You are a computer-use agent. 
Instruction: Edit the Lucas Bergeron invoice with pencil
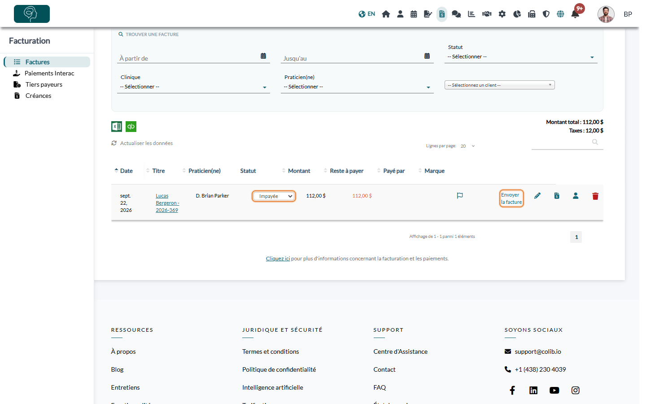[537, 196]
